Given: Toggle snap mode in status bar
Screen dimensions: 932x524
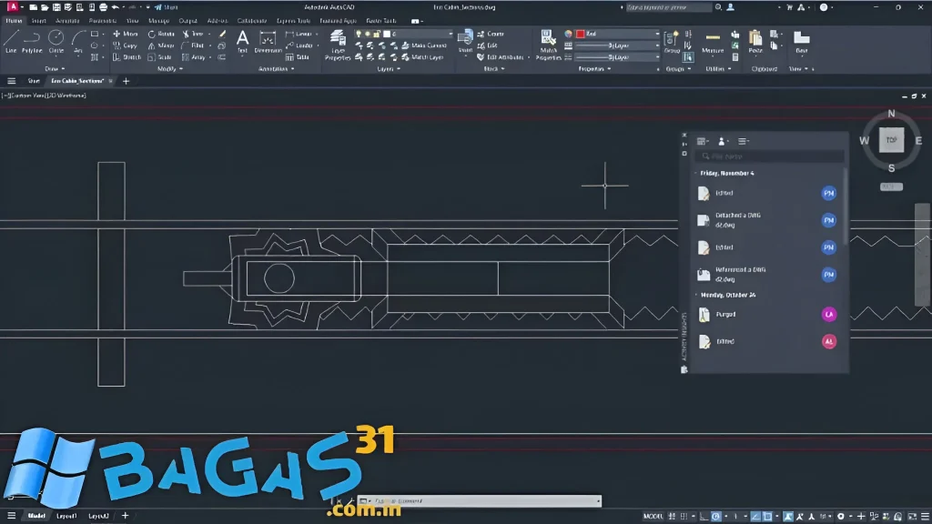Looking at the screenshot, I should click(x=684, y=517).
